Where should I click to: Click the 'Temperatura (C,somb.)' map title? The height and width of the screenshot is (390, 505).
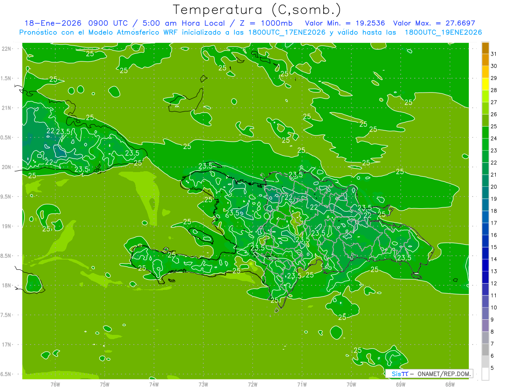pos(257,10)
